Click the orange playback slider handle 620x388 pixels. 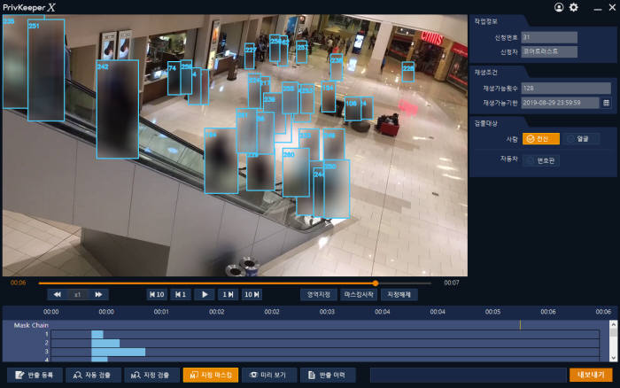[376, 283]
